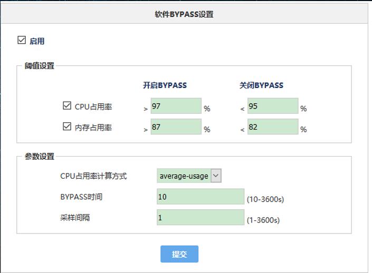Uncheck the CPU占用率 threshold checkbox

click(x=67, y=106)
